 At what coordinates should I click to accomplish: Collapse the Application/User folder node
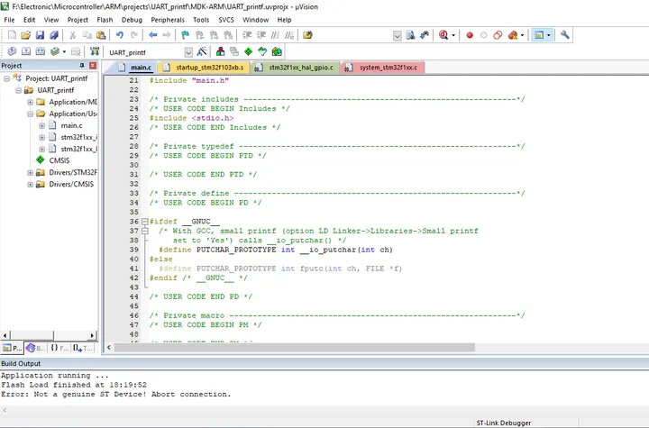(30, 114)
